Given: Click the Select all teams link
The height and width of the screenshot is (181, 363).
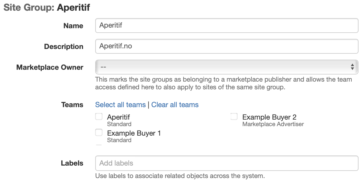Looking at the screenshot, I should click(121, 105).
